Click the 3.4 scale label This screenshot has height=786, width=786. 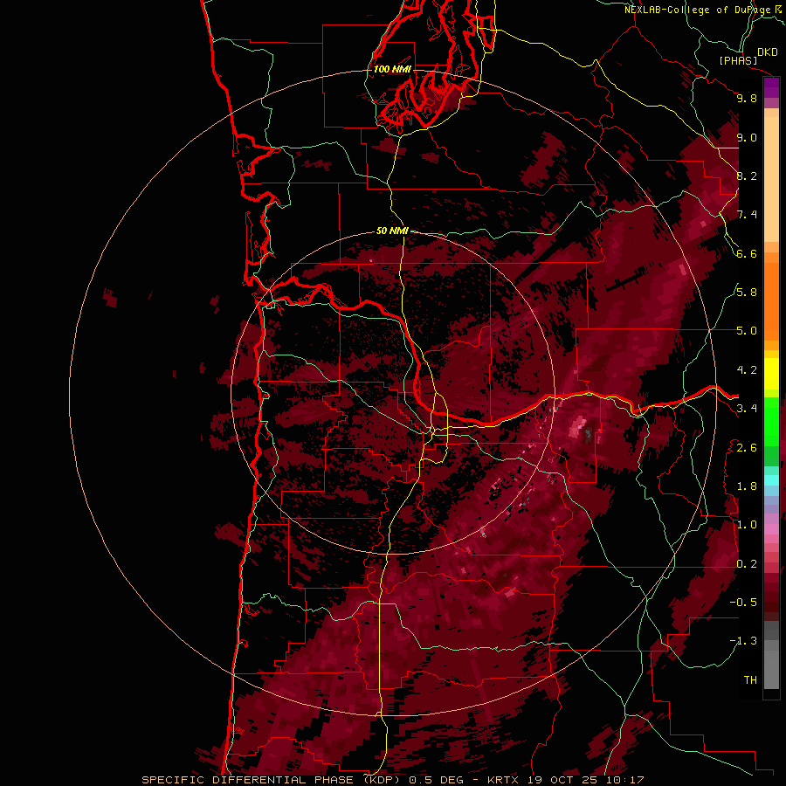pyautogui.click(x=747, y=409)
